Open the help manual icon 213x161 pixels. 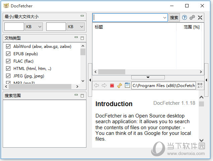point(184,17)
